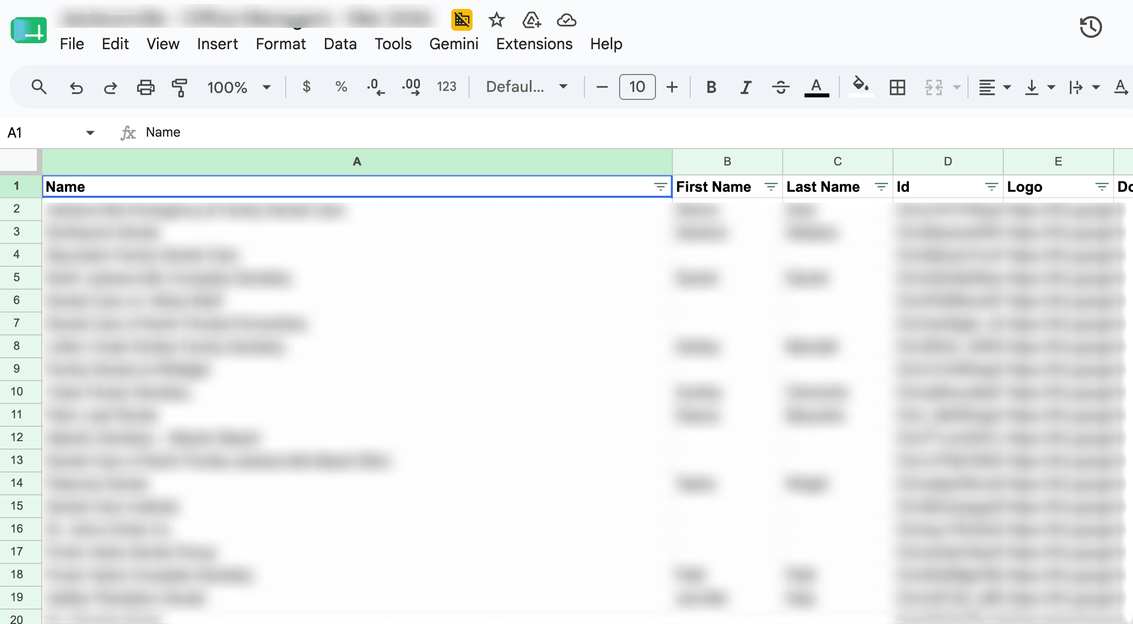Open the text color picker
This screenshot has height=624, width=1133.
click(x=816, y=87)
